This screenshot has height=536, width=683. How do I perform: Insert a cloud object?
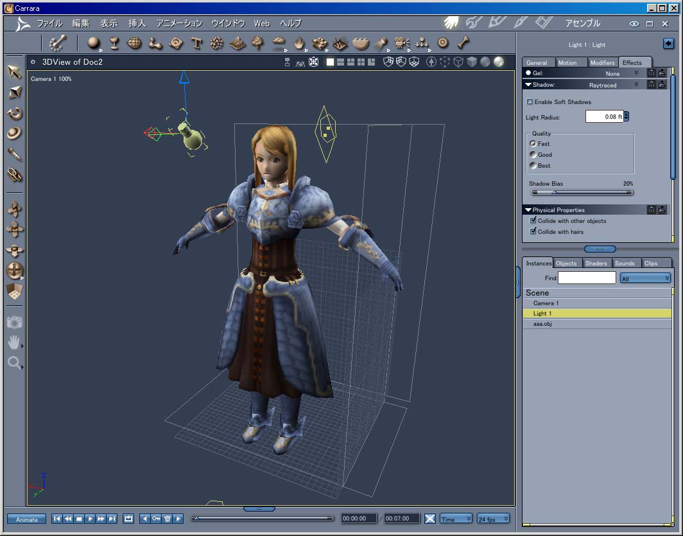(x=279, y=43)
